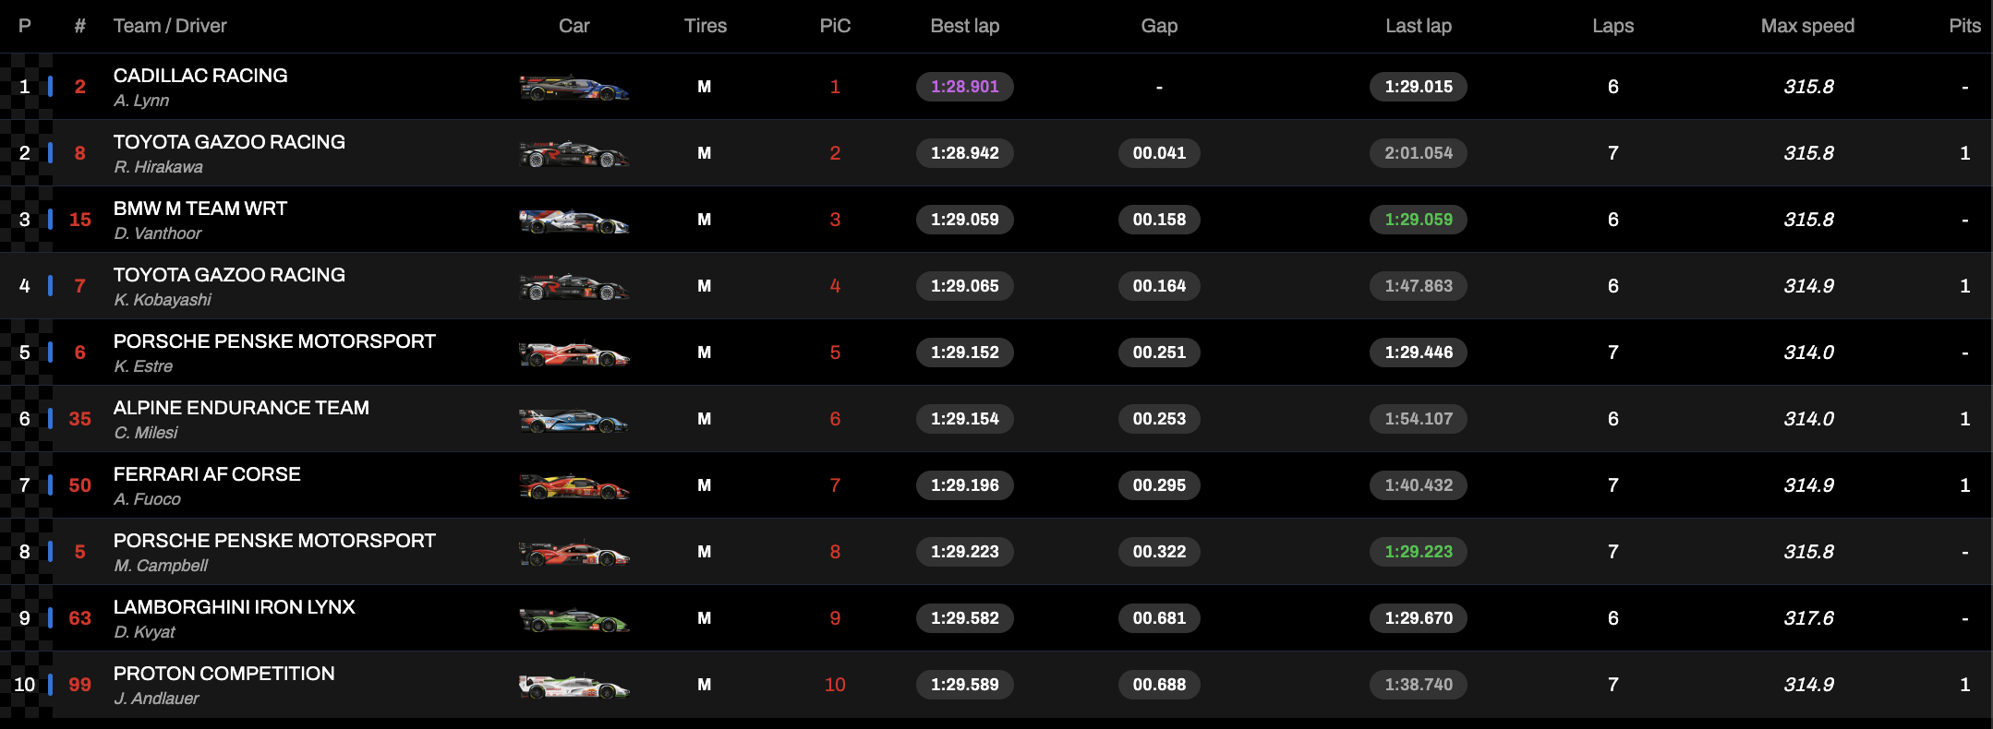
Task: Select driver M. Campbell
Action: pyautogui.click(x=161, y=566)
